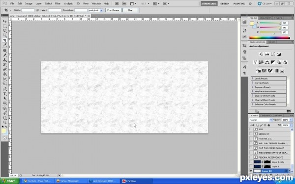
Task: Expand Black & White Presets
Action: (253, 96)
